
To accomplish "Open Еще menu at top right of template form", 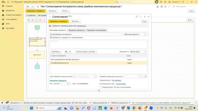I will pos(192,11).
